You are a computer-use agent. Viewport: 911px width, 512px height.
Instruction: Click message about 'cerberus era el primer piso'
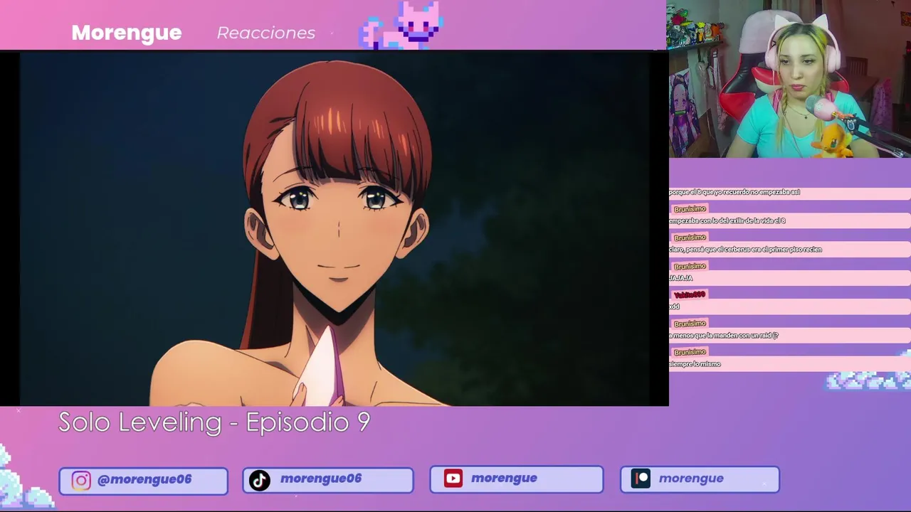tap(745, 250)
